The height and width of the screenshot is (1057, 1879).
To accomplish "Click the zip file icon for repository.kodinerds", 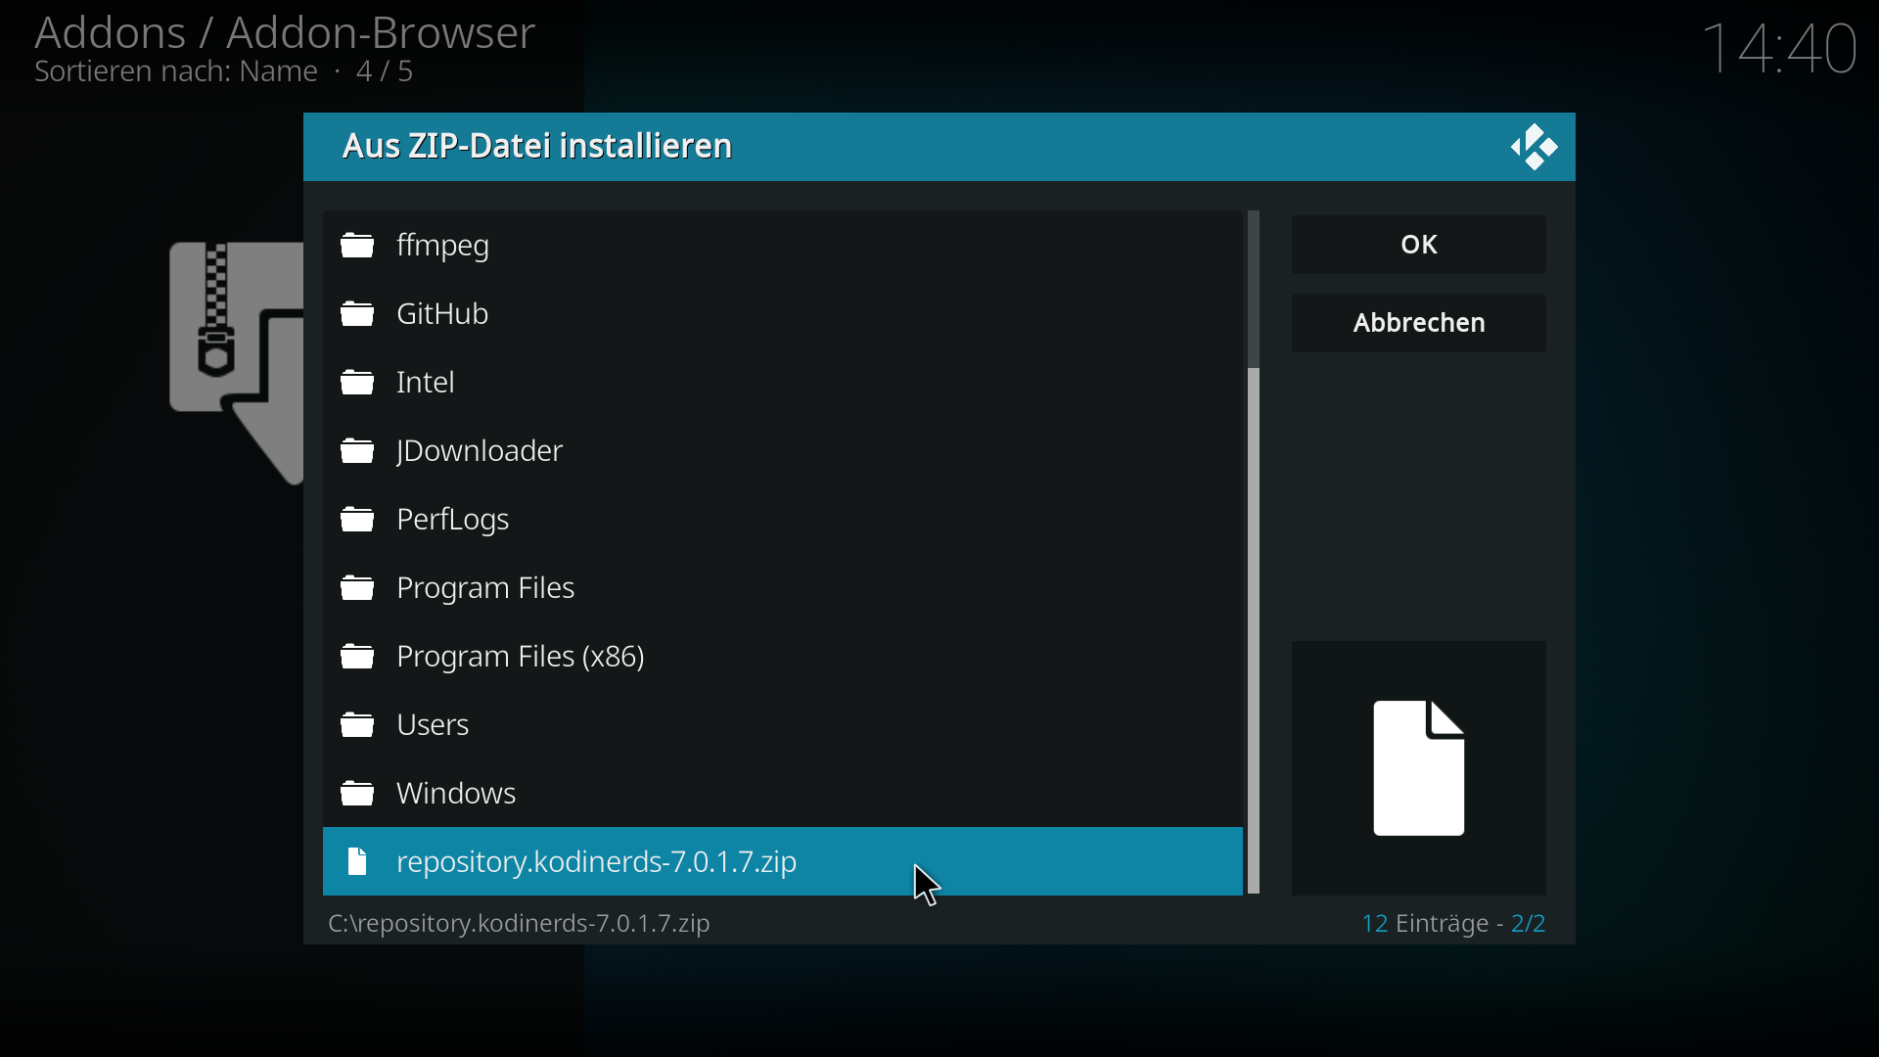I will point(357,862).
